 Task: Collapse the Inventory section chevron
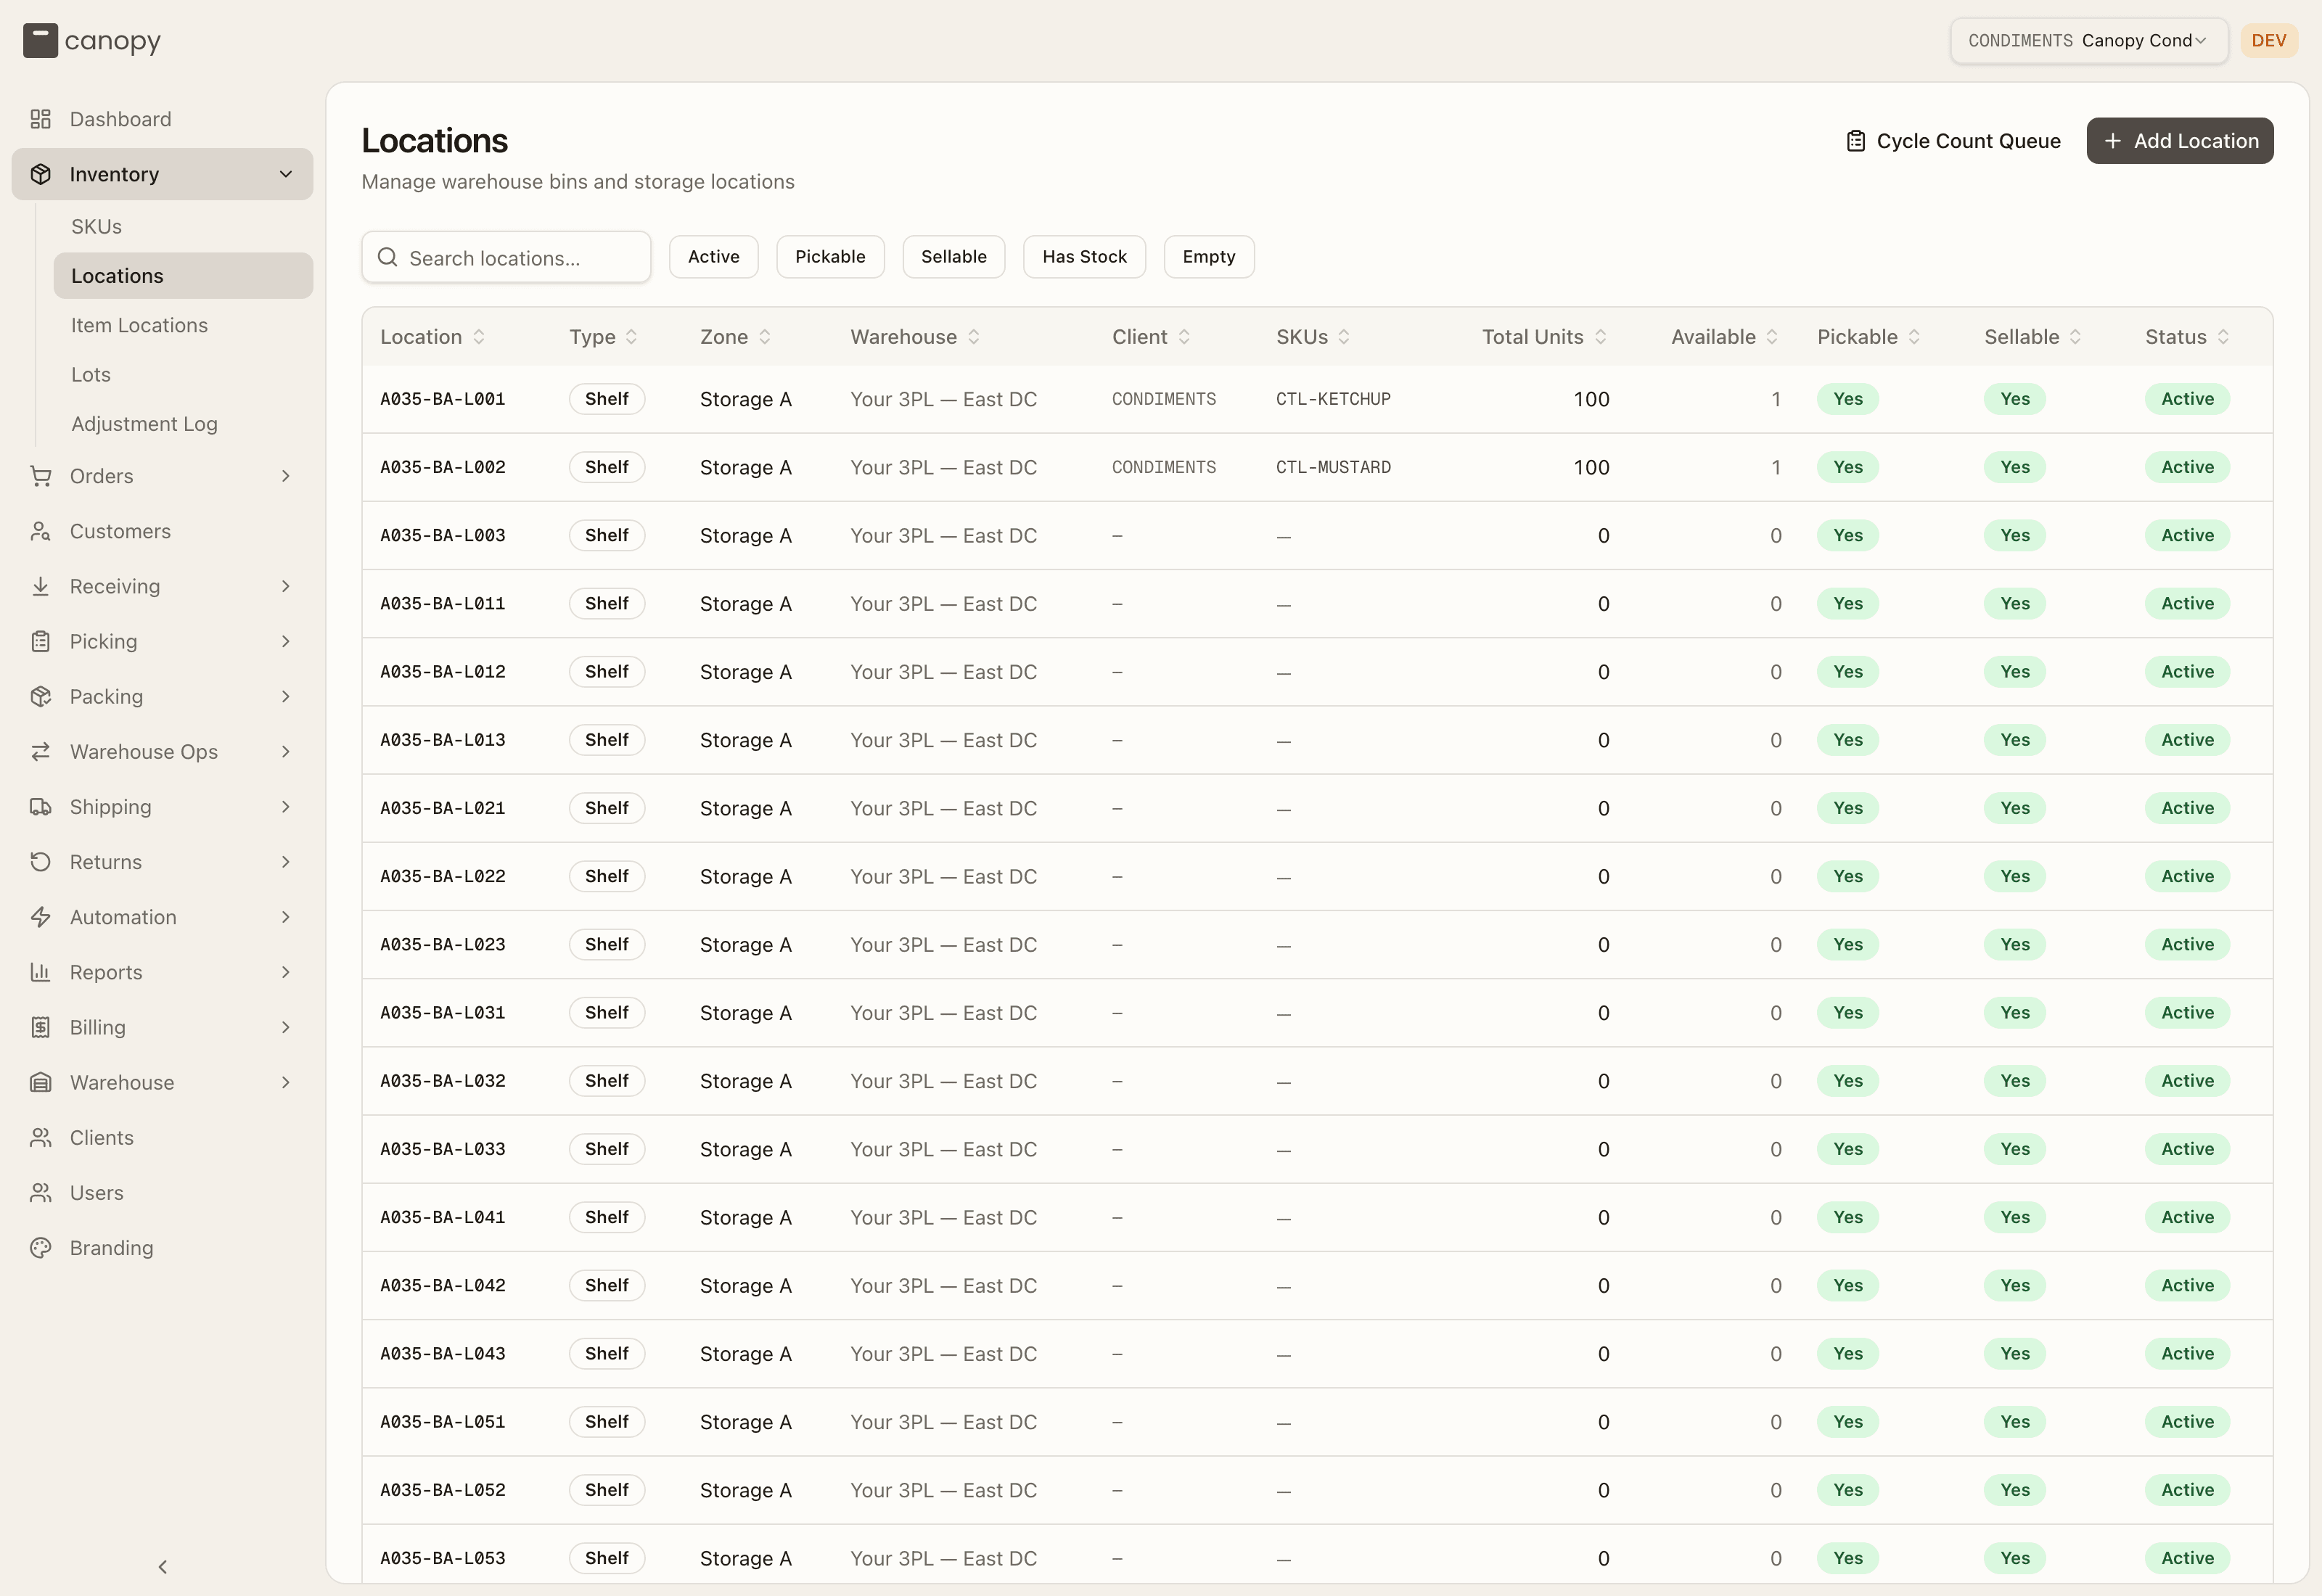pos(286,174)
